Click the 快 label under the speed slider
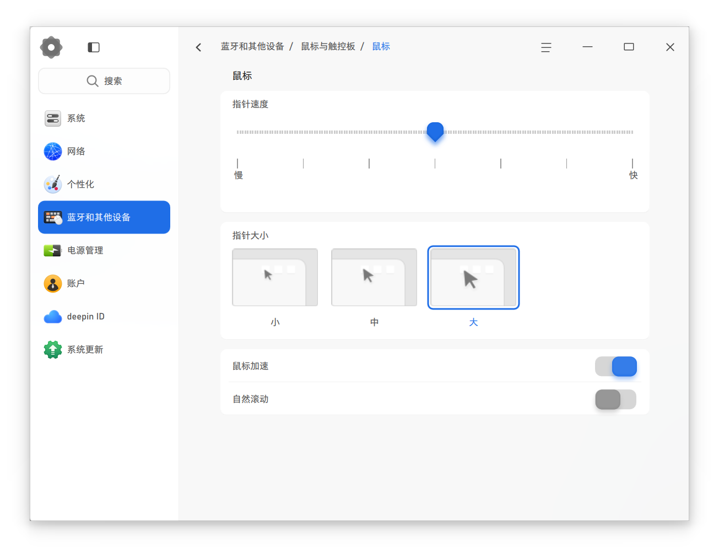The width and height of the screenshot is (719, 554). point(634,175)
